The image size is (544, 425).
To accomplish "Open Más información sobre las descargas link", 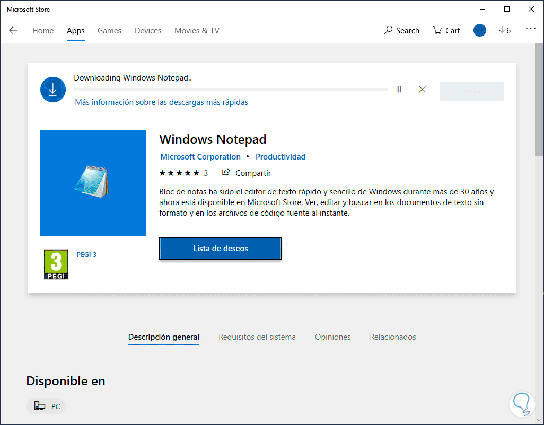I will (x=161, y=102).
